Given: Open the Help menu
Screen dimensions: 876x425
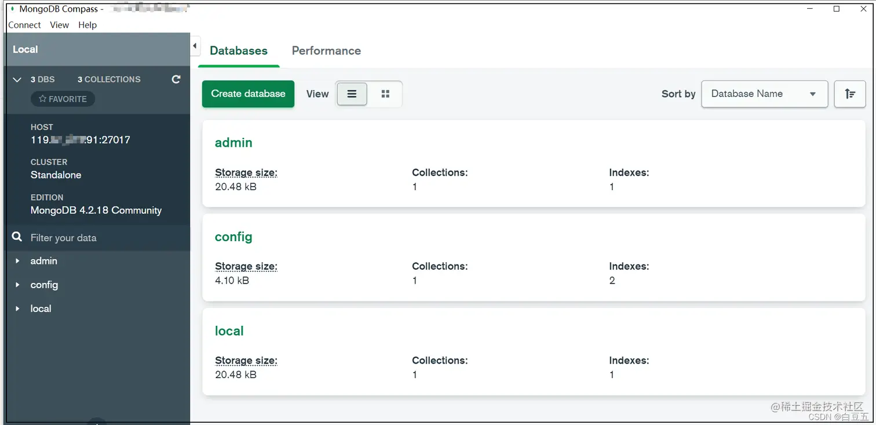Looking at the screenshot, I should click(87, 25).
